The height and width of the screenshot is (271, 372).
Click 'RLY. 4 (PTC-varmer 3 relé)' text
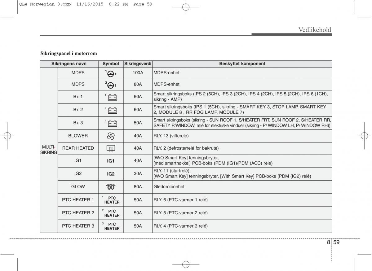click(x=181, y=226)
